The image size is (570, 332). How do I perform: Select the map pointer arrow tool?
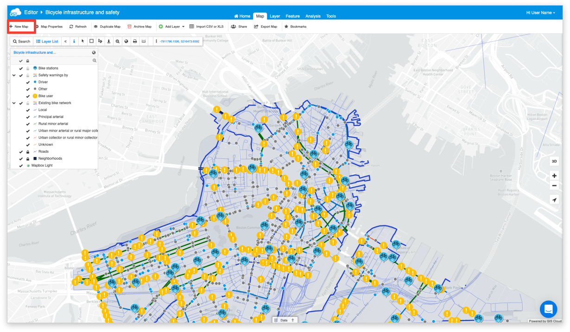(x=83, y=41)
